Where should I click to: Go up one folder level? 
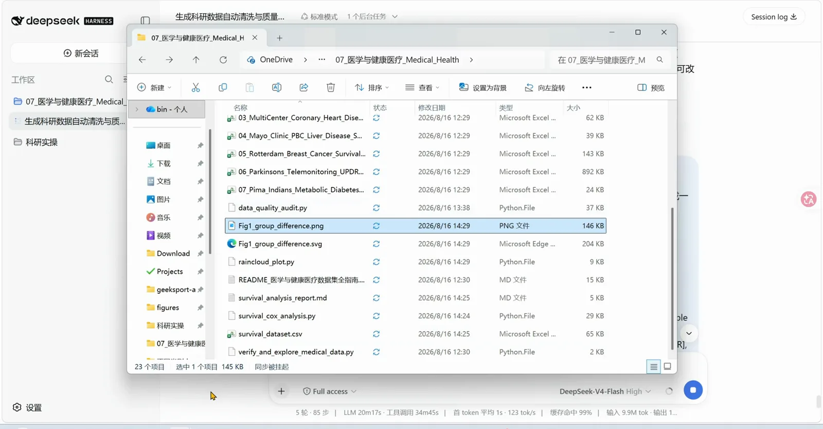pos(196,60)
